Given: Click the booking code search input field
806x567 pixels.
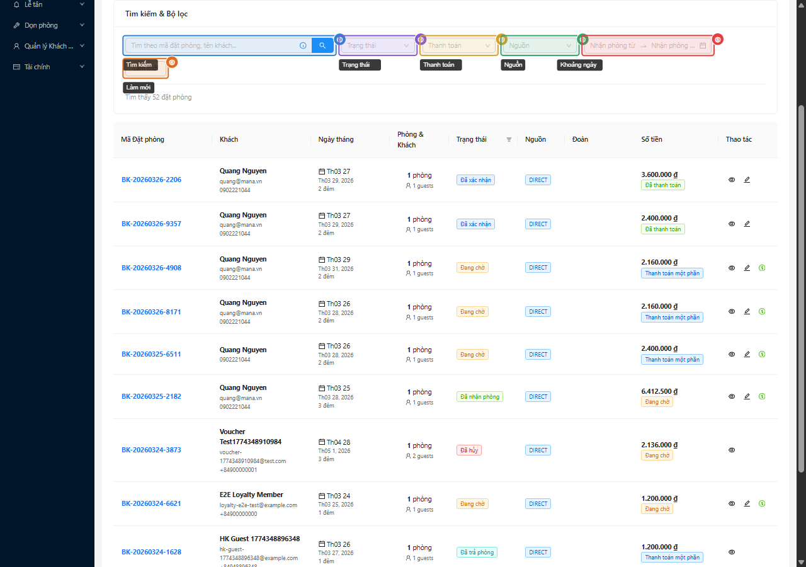Looking at the screenshot, I should [211, 45].
